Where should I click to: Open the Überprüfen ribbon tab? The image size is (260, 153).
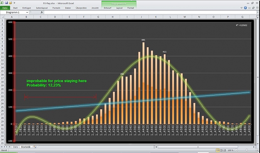coord(81,8)
